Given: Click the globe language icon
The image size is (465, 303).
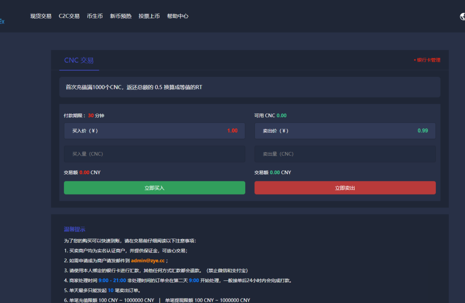Looking at the screenshot, I should 462,16.
